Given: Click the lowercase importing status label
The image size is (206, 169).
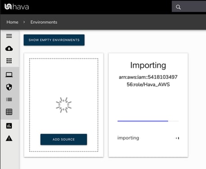Looking at the screenshot, I should pyautogui.click(x=128, y=138).
